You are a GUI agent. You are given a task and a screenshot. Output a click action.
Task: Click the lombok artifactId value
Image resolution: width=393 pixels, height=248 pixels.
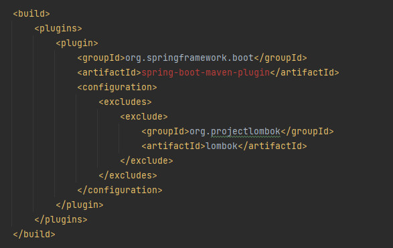[222, 146]
